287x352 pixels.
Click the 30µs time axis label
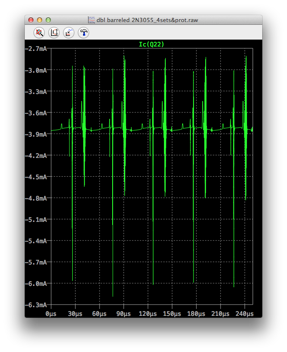click(75, 314)
